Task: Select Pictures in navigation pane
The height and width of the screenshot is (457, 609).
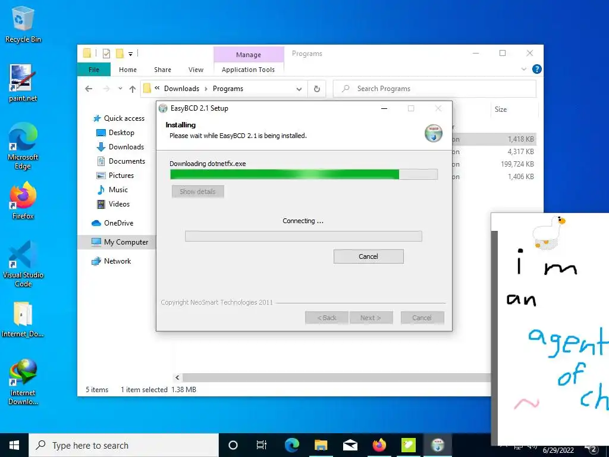Action: [115, 176]
